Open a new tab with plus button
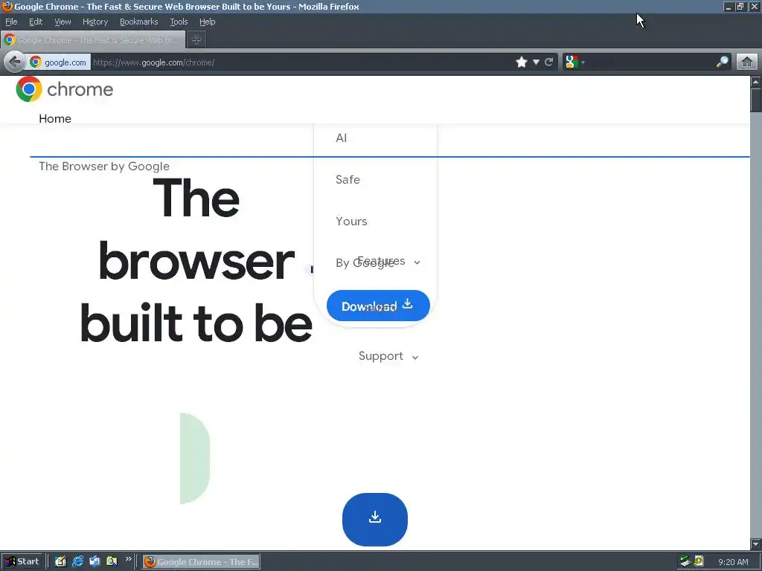Viewport: 762px width, 571px height. tap(196, 40)
